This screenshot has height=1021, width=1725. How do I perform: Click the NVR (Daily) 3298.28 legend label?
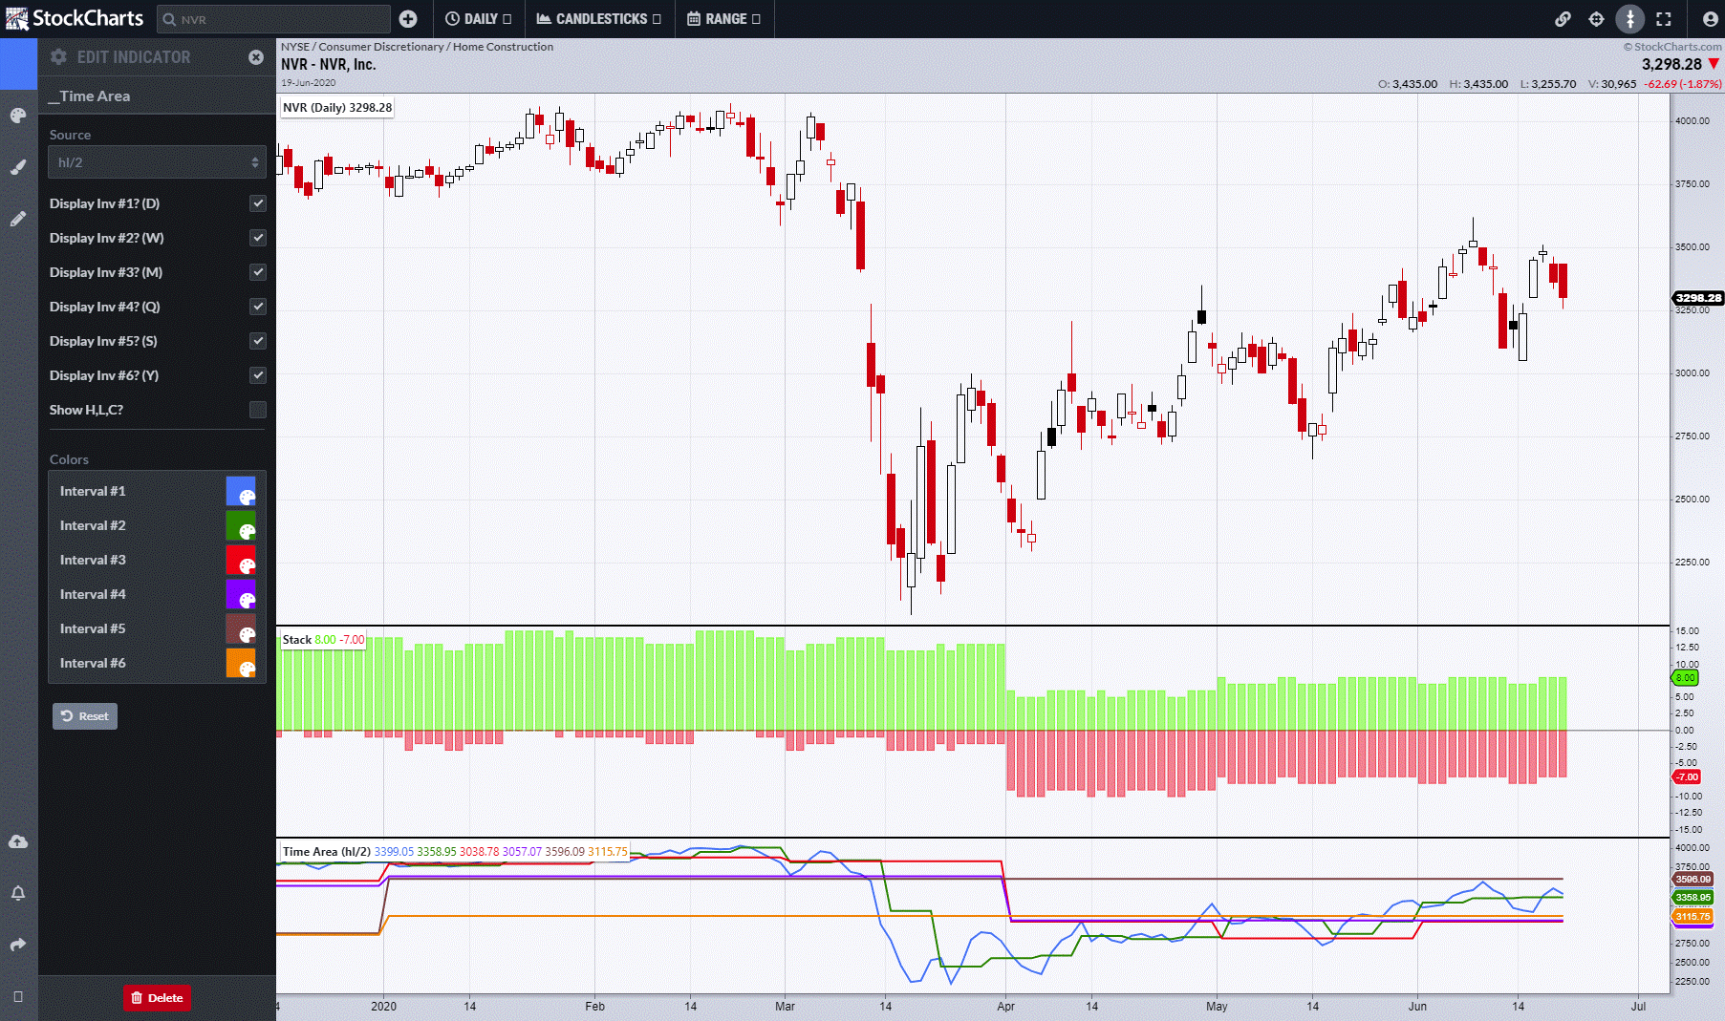click(x=337, y=107)
